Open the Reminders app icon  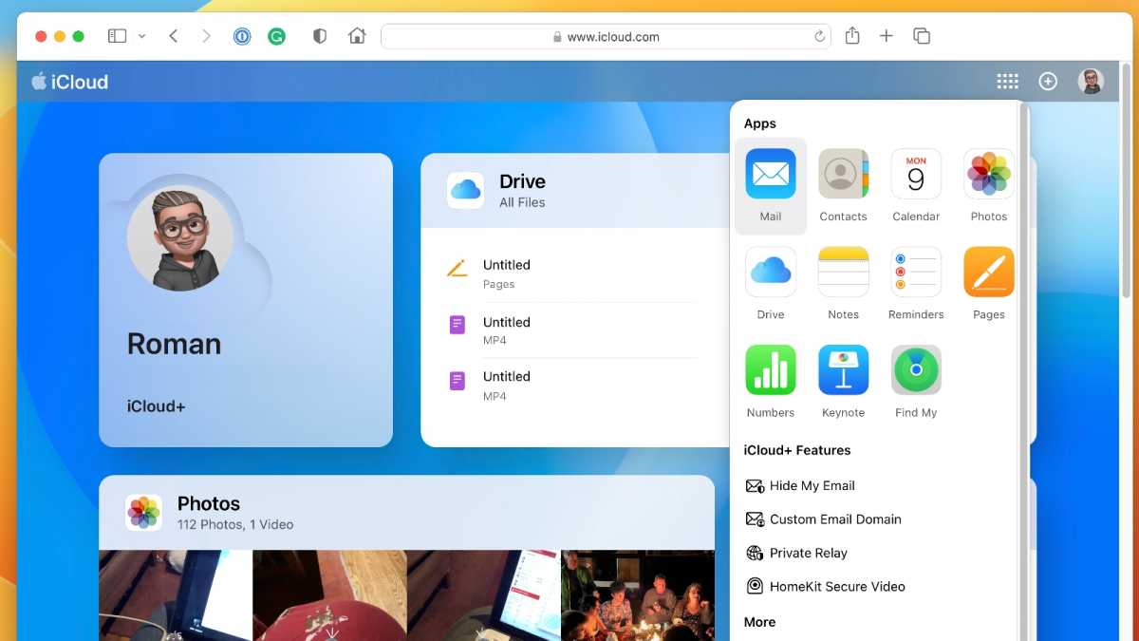916,272
